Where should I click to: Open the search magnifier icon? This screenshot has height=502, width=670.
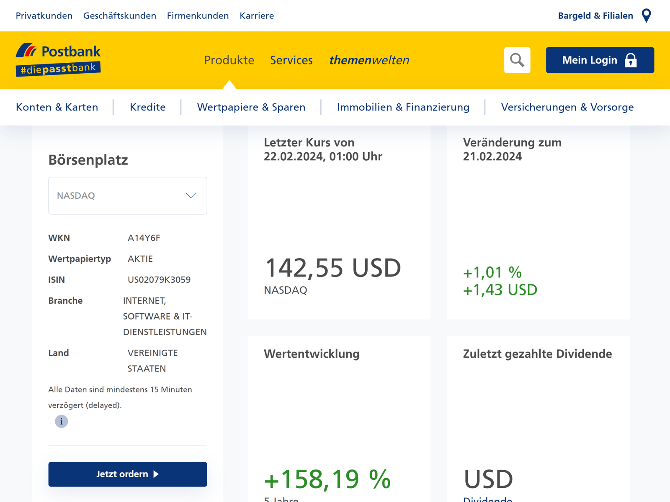(517, 60)
